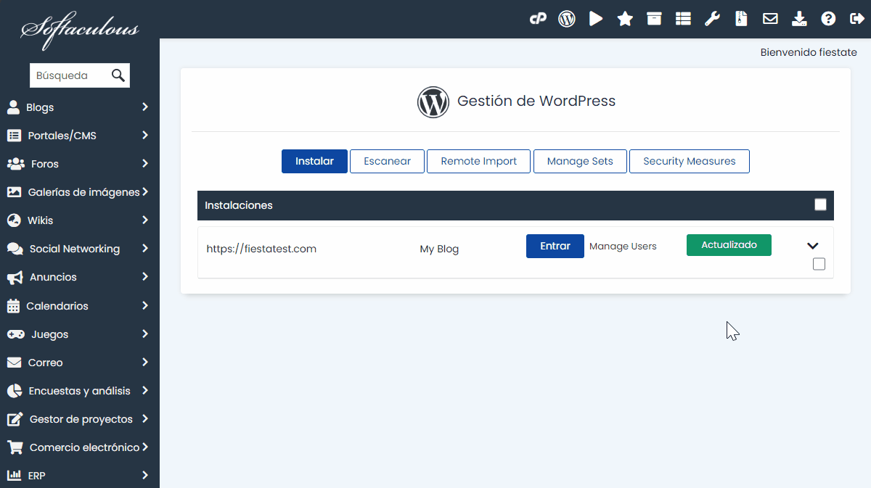Click the Entrar button for fiestatest.com
871x488 pixels.
point(555,246)
